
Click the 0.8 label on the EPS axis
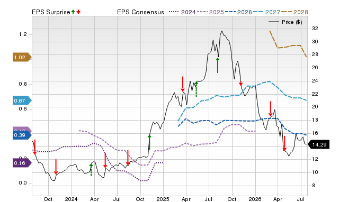tap(23, 84)
